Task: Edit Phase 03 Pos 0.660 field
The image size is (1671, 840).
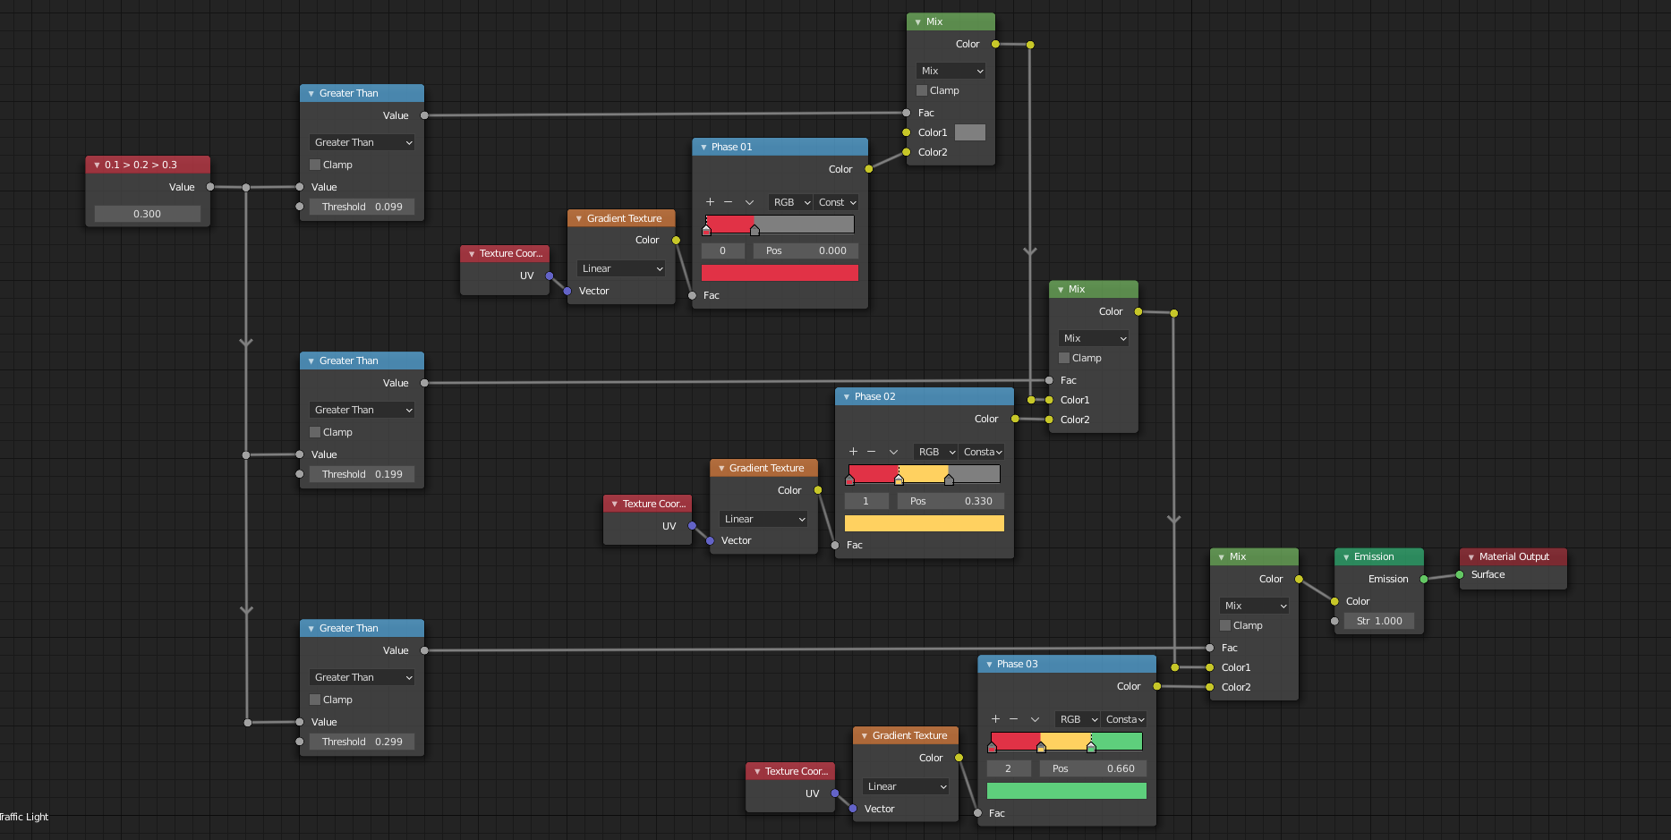Action: tap(1093, 768)
